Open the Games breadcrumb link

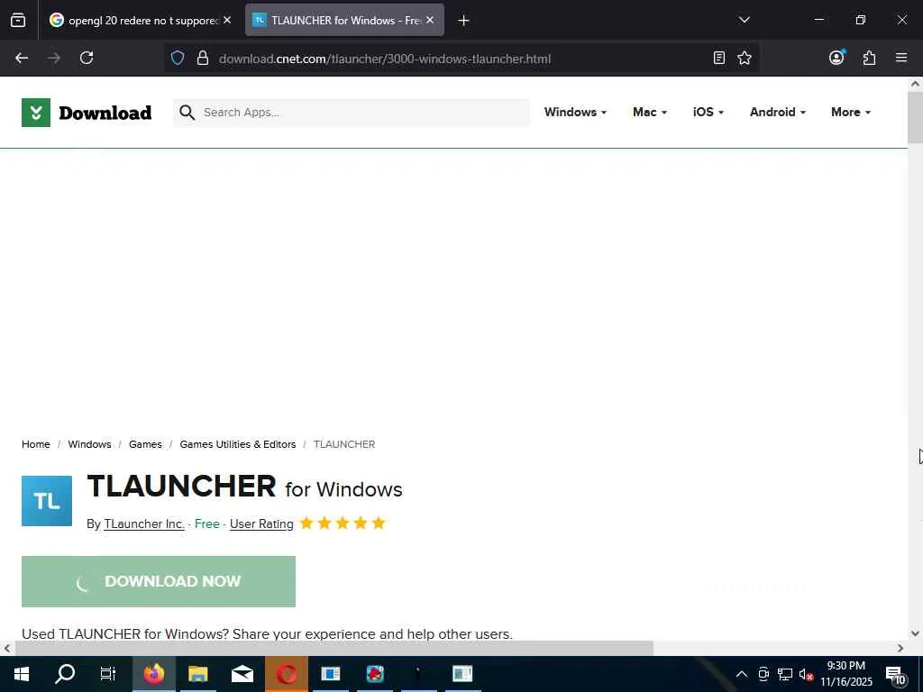click(x=145, y=444)
